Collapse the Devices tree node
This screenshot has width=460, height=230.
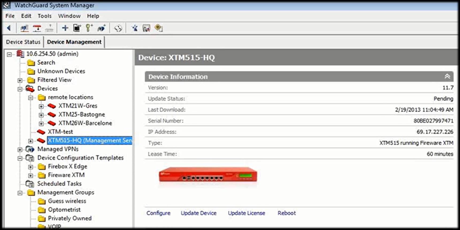click(x=20, y=89)
